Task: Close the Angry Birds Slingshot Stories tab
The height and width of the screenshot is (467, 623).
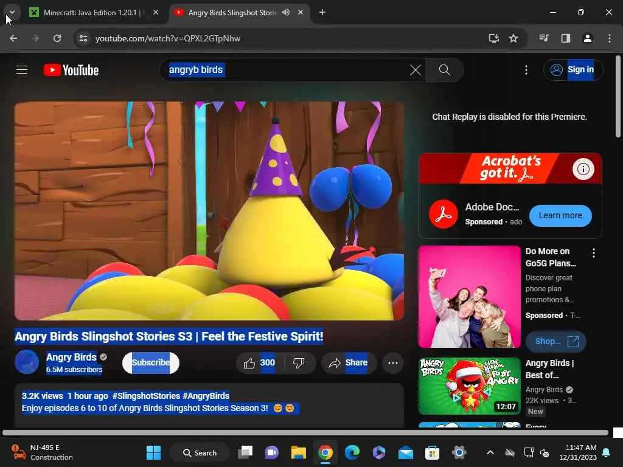Action: tap(301, 12)
